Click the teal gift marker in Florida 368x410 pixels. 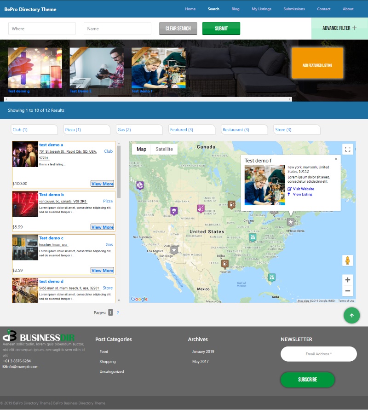click(x=272, y=277)
